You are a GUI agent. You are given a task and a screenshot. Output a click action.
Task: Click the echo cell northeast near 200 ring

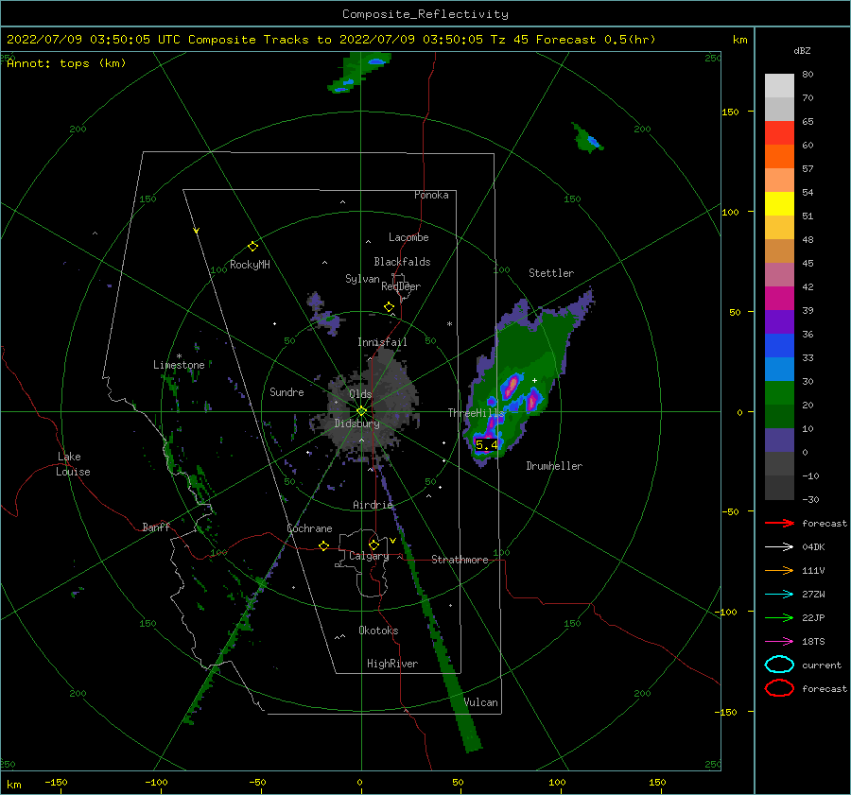coord(588,139)
